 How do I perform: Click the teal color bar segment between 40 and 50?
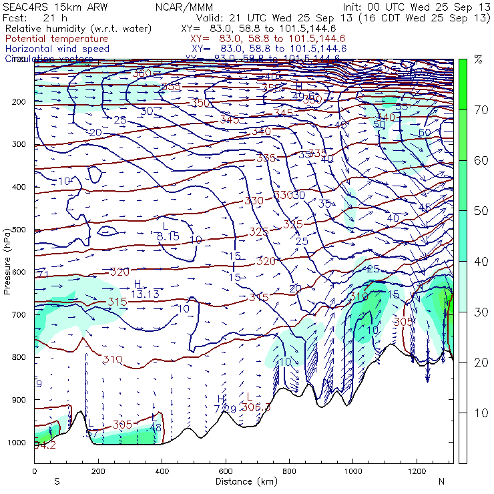[463, 236]
